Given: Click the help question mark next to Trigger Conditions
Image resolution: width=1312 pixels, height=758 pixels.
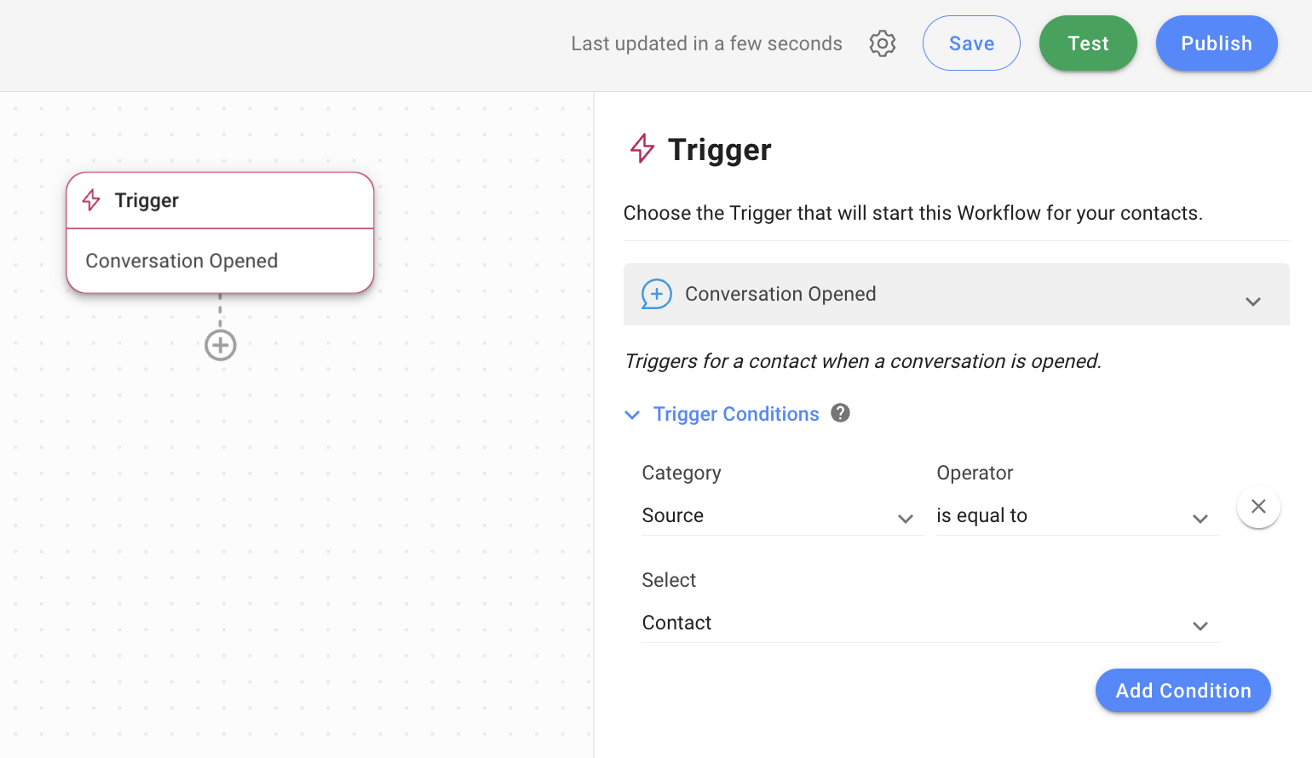Looking at the screenshot, I should click(840, 413).
